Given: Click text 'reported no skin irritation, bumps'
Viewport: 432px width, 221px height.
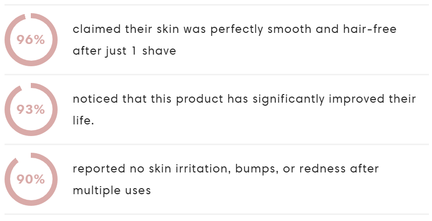Looking at the screenshot, I should point(174,169).
